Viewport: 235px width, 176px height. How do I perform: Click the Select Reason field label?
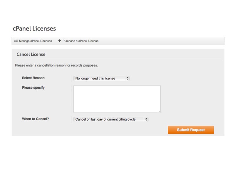click(x=33, y=78)
